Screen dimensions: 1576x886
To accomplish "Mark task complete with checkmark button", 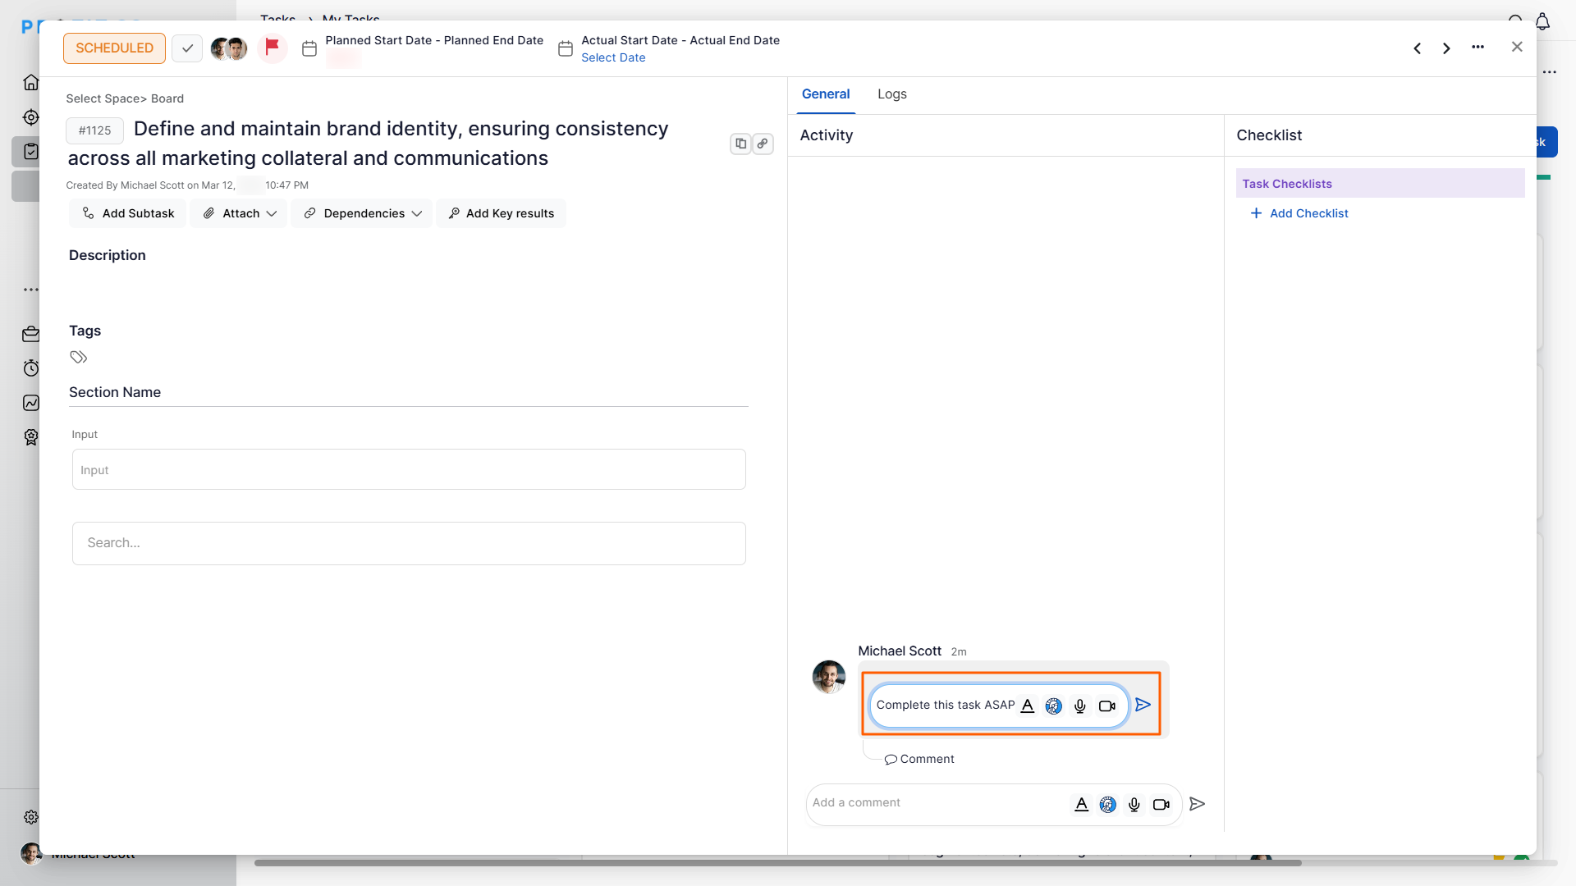I will (x=187, y=48).
